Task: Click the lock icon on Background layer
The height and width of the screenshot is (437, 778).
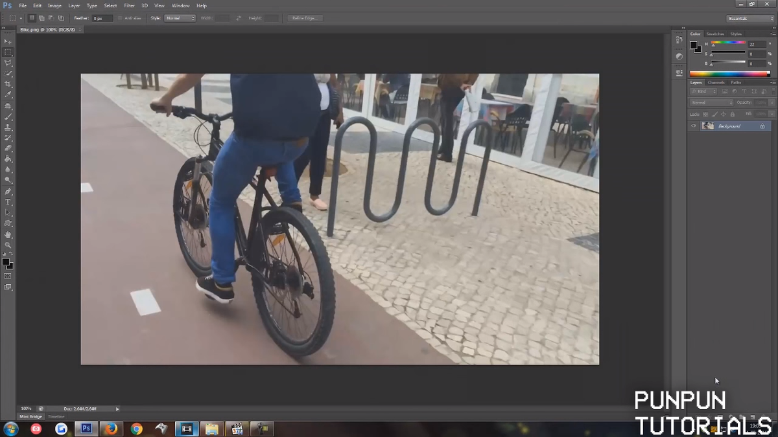Action: [762, 126]
